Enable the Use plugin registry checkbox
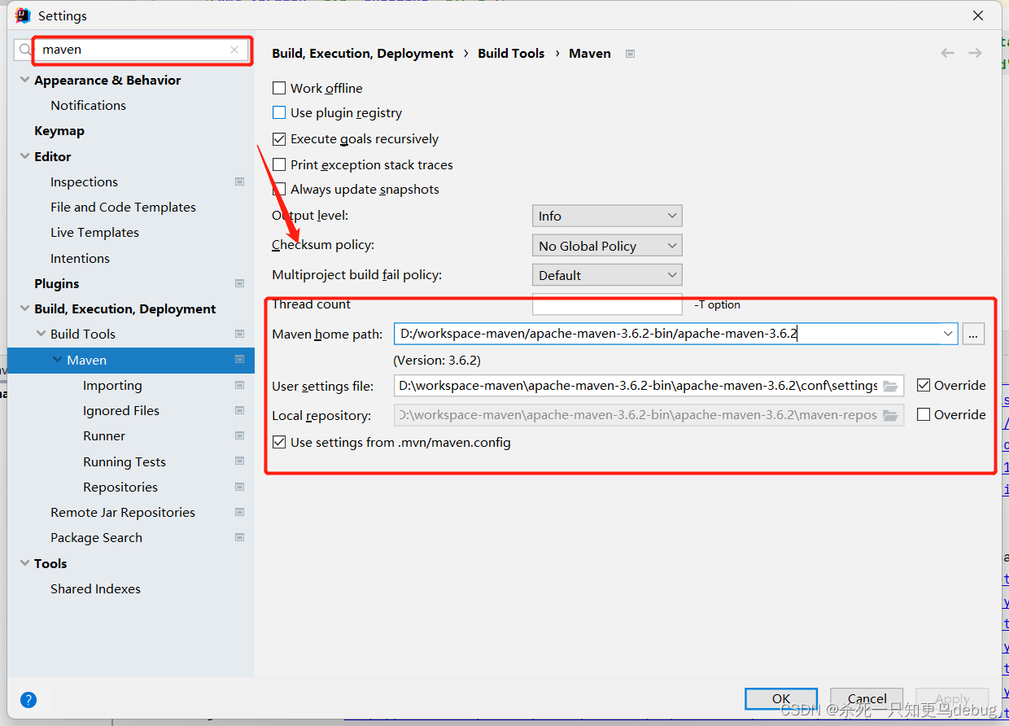Image resolution: width=1009 pixels, height=726 pixels. pos(279,112)
